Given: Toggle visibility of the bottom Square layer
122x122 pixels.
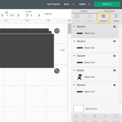Looking at the screenshot, I should (115, 85).
